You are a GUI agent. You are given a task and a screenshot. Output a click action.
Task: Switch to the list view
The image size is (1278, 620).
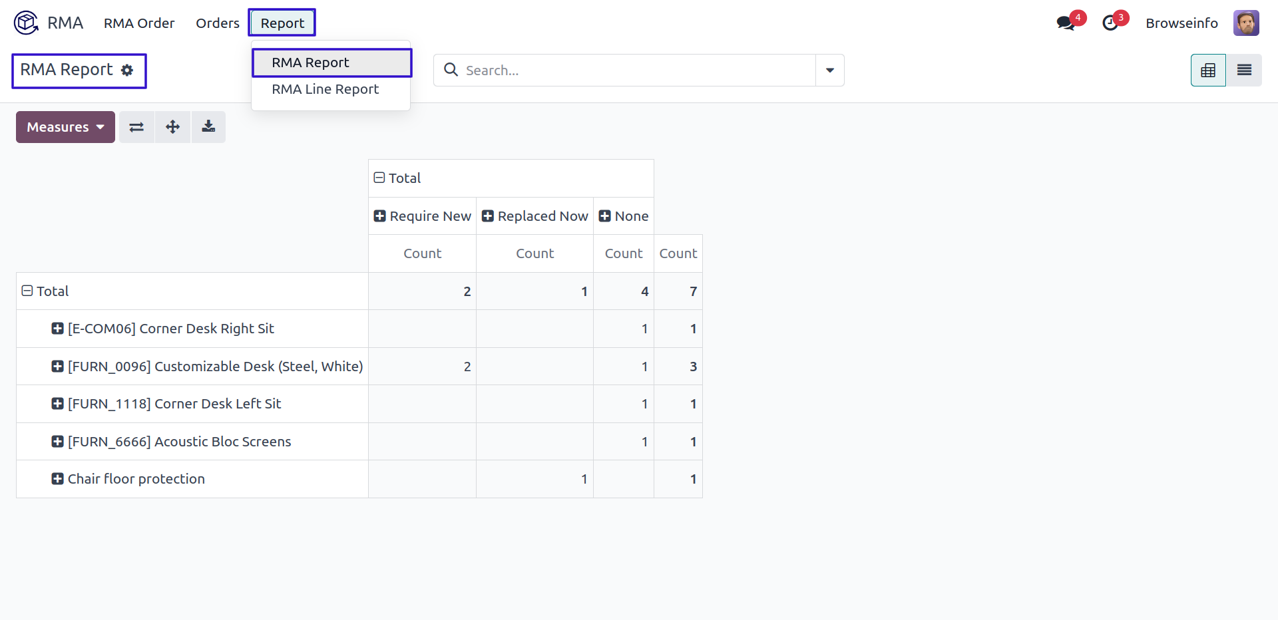click(x=1244, y=71)
